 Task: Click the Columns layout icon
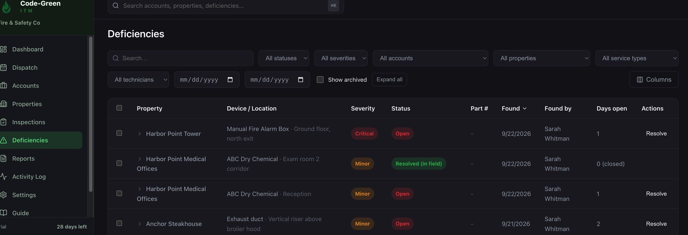tap(640, 79)
